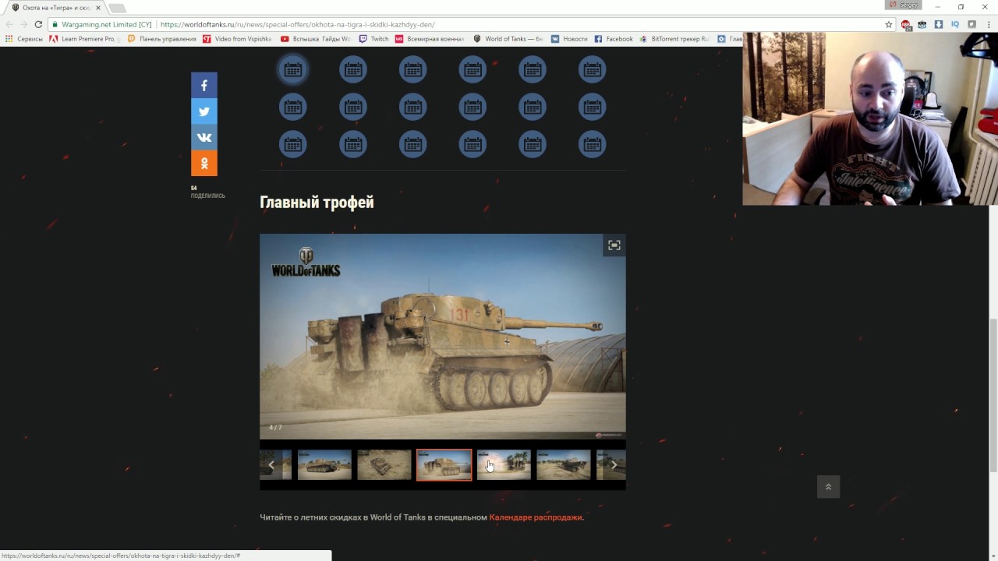The image size is (998, 561).
Task: Select the currently active Tiger gallery thumbnail
Action: (x=444, y=465)
